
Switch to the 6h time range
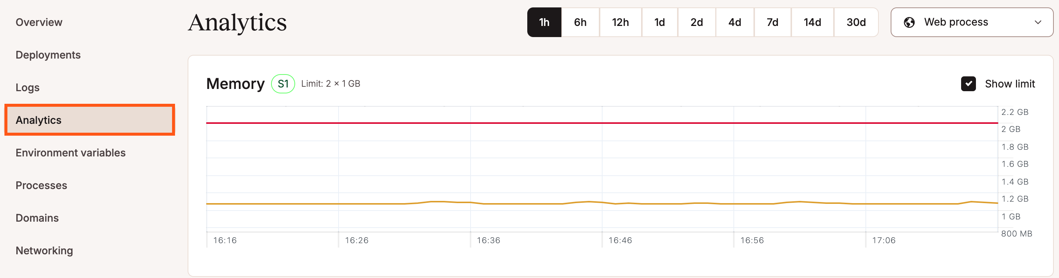tap(580, 22)
